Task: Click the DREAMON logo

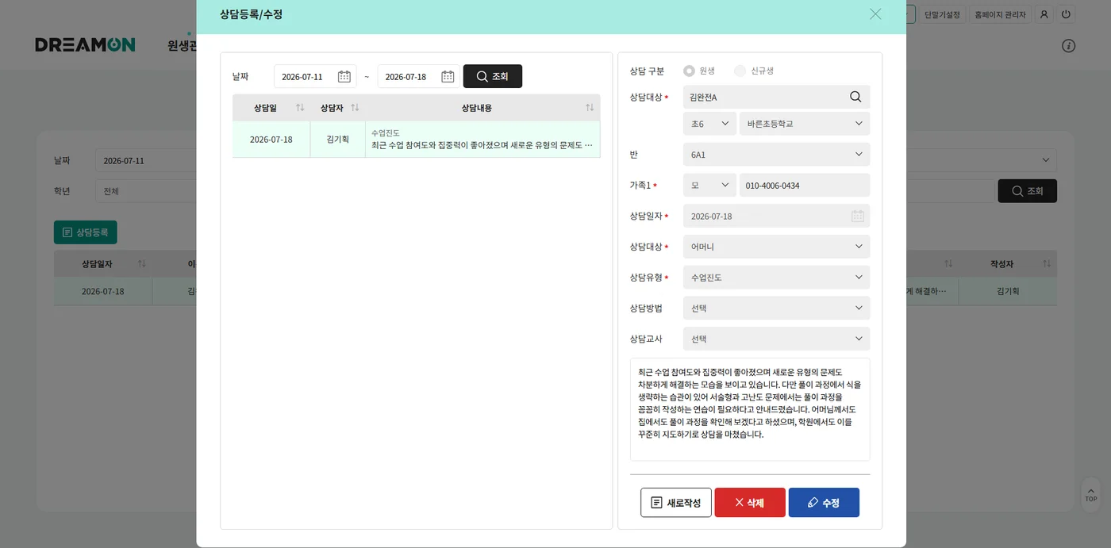Action: 85,45
